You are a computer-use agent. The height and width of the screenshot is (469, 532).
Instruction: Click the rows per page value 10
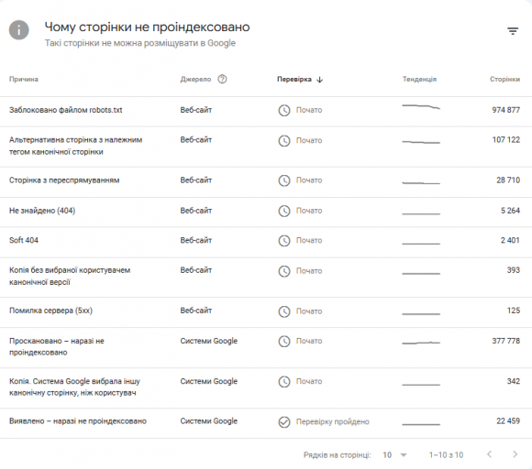tap(387, 454)
